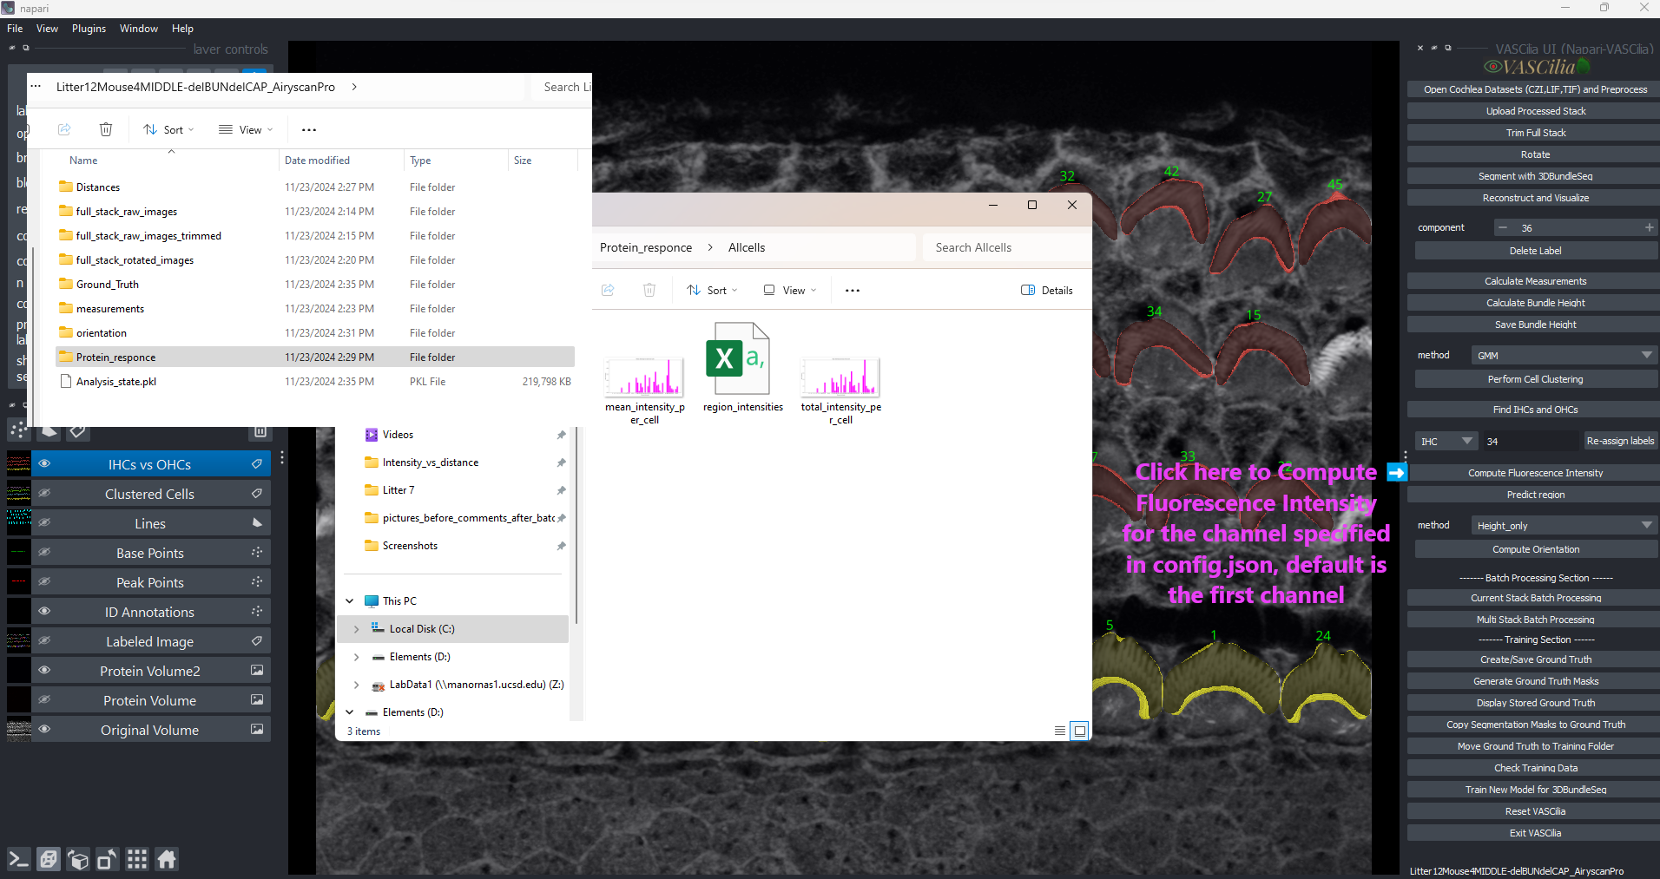Screen dimensions: 1660x879
Task: Show the Lines layer
Action: coord(44,523)
